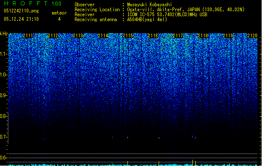Click the HROFFT 1.0.0 title text
Image resolution: width=262 pixels, height=166 pixels.
(33, 3)
